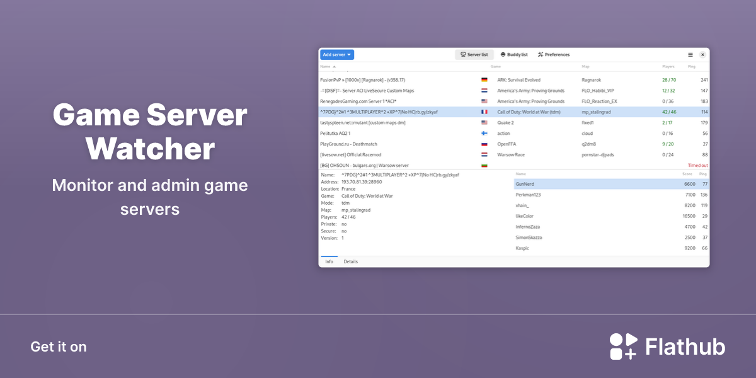Image resolution: width=756 pixels, height=378 pixels.
Task: Click the pornstar-djpads map cell
Action: coord(597,155)
